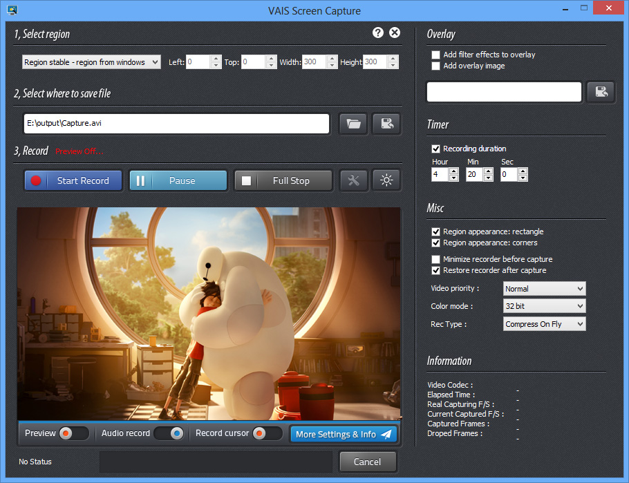The image size is (629, 483).
Task: Open More Settings & Info
Action: coord(344,434)
